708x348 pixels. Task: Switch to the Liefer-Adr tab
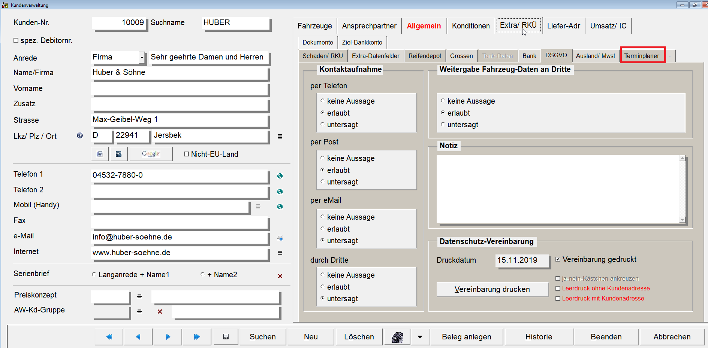(x=563, y=26)
